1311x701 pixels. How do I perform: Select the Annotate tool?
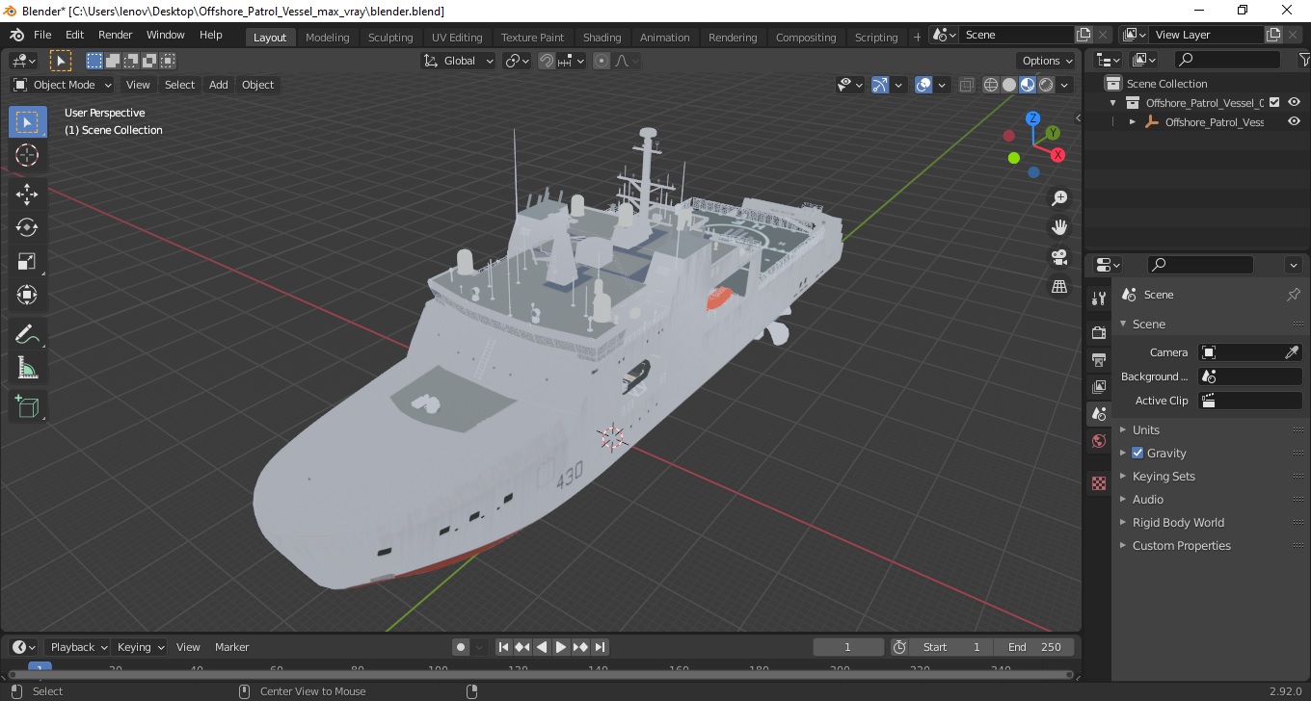27,334
